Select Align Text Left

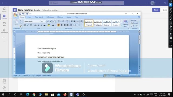click(x=59, y=25)
